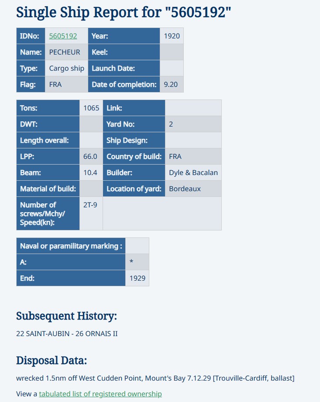Click the builder Dyle & Bacalan

193,172
